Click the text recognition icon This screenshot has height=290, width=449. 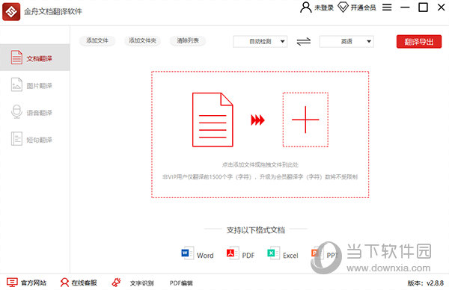(x=116, y=283)
